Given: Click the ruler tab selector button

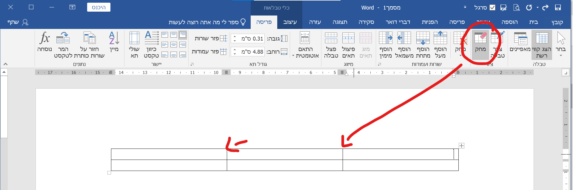Looking at the screenshot, I should coord(566,72).
